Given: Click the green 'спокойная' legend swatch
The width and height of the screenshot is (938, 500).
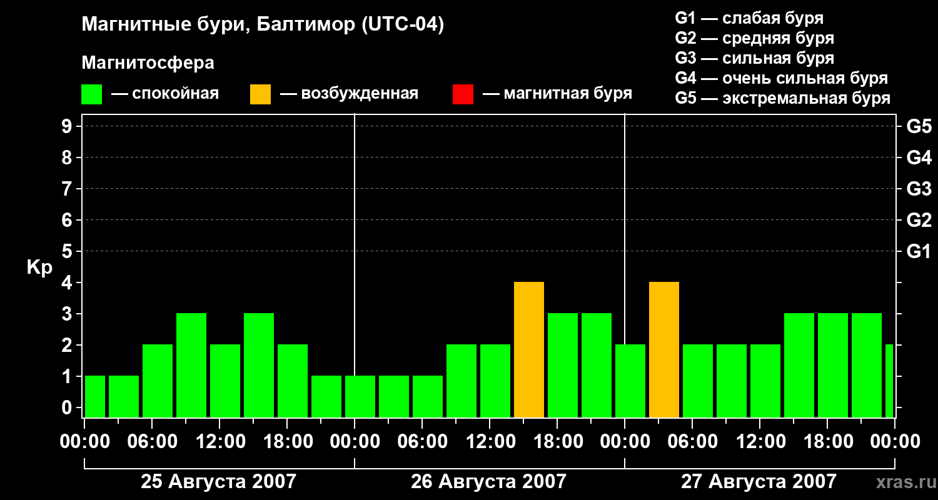Looking at the screenshot, I should 92,94.
